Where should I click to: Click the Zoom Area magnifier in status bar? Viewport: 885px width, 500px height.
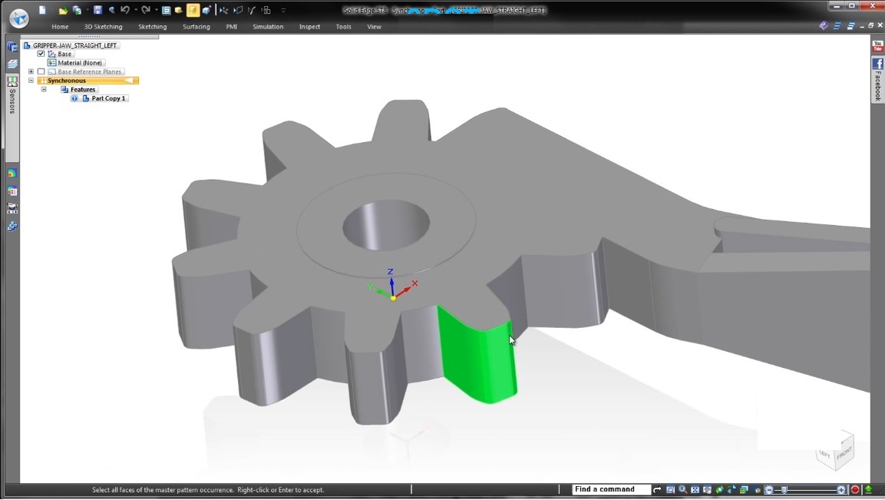[682, 490]
